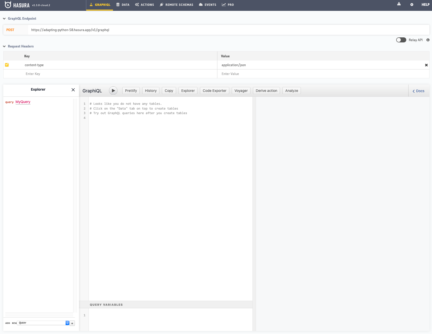Viewport: 432px width, 334px height.
Task: Open the notifications warning icon
Action: pos(399,4)
